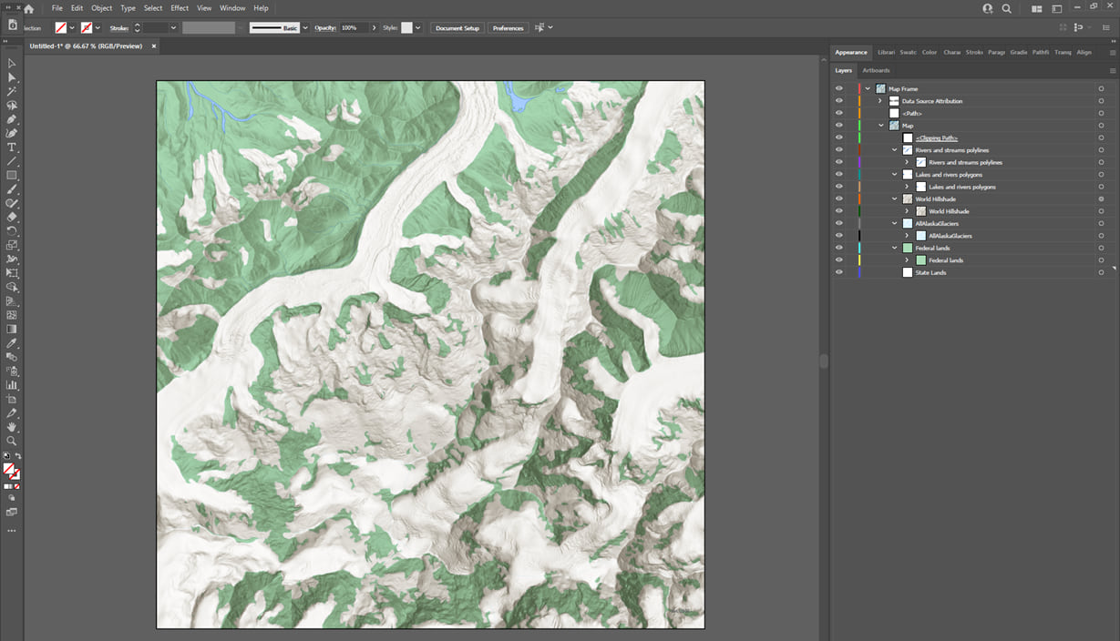This screenshot has width=1120, height=641.
Task: Select the Rotate tool
Action: pyautogui.click(x=12, y=230)
